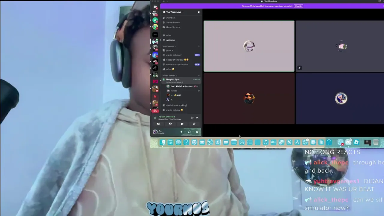Add a channel to Text Channels

tap(199, 46)
